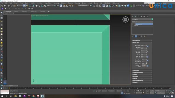Open 3ds Max from the Windows taskbar

tap(42, 96)
